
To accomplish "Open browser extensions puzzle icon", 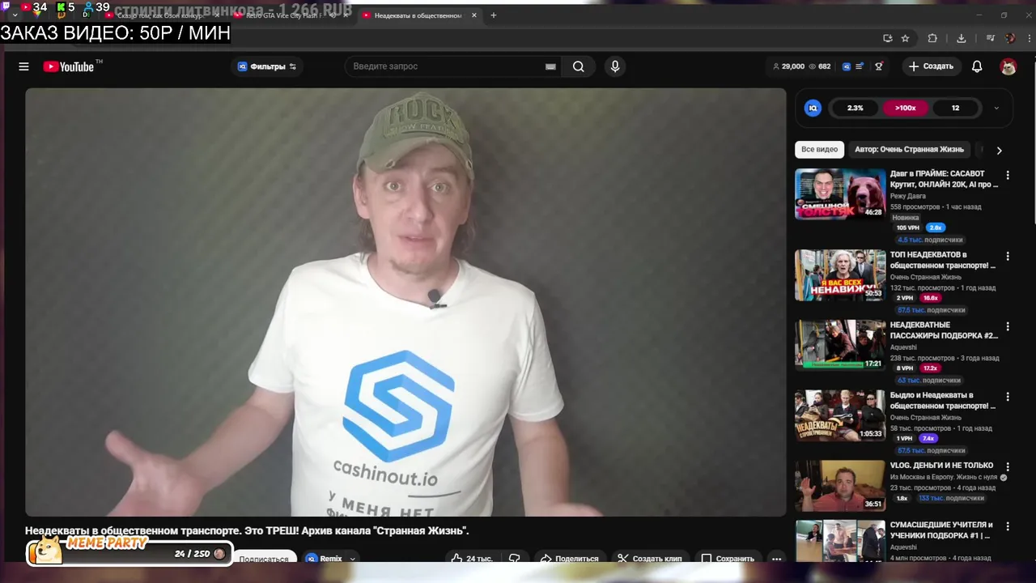I will tap(932, 38).
